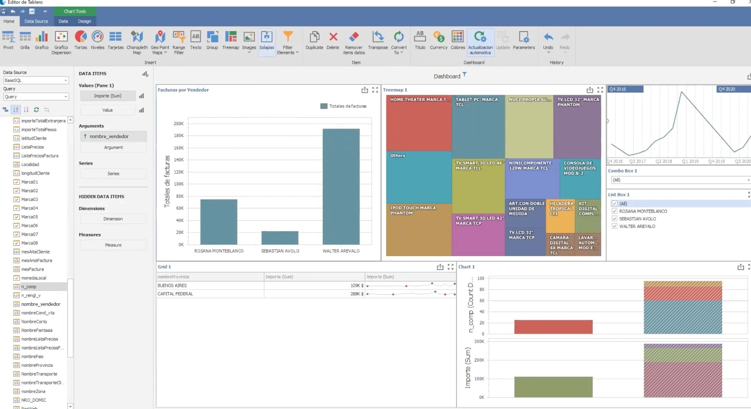Viewport: 751px width, 409px height.
Task: Add a Grafico Dispersion scatter chart
Action: point(61,42)
